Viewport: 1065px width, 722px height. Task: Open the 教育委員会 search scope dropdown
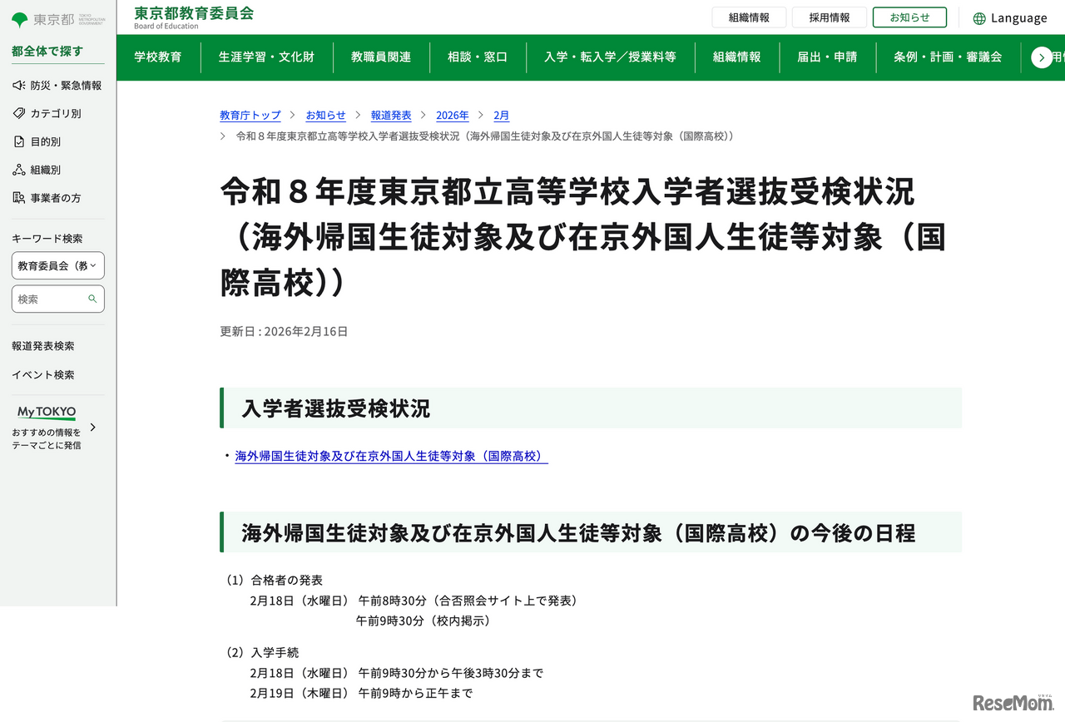(x=57, y=265)
